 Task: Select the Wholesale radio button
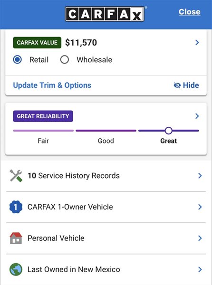(64, 60)
